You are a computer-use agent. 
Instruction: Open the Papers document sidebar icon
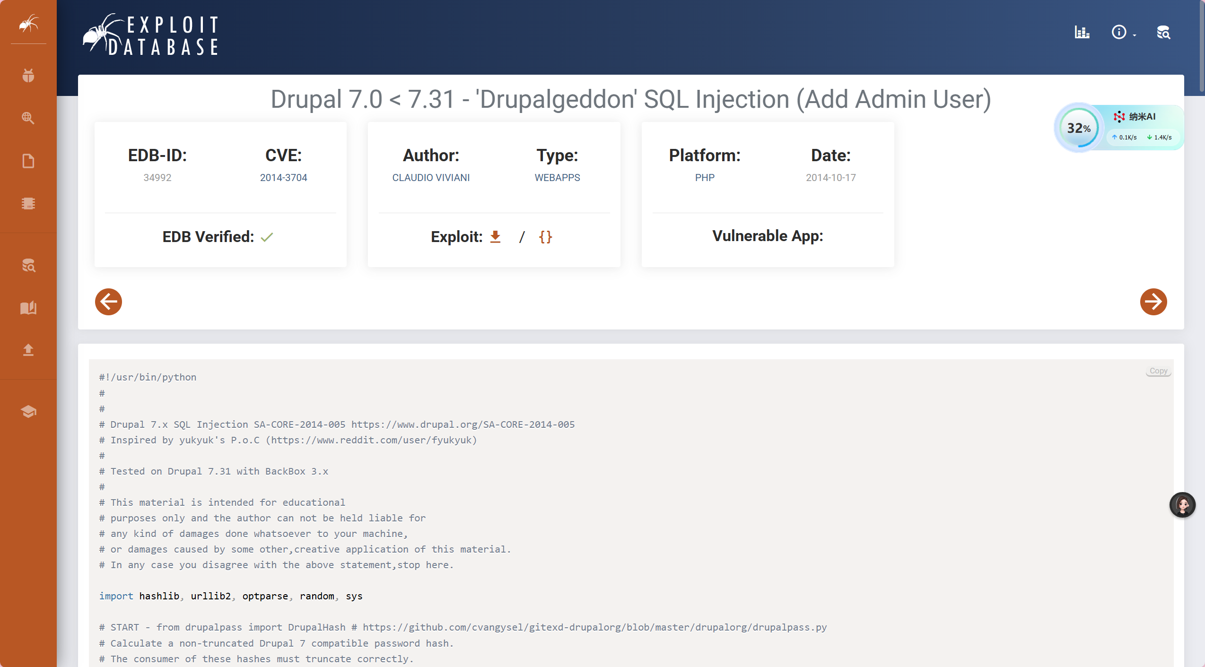pos(28,161)
